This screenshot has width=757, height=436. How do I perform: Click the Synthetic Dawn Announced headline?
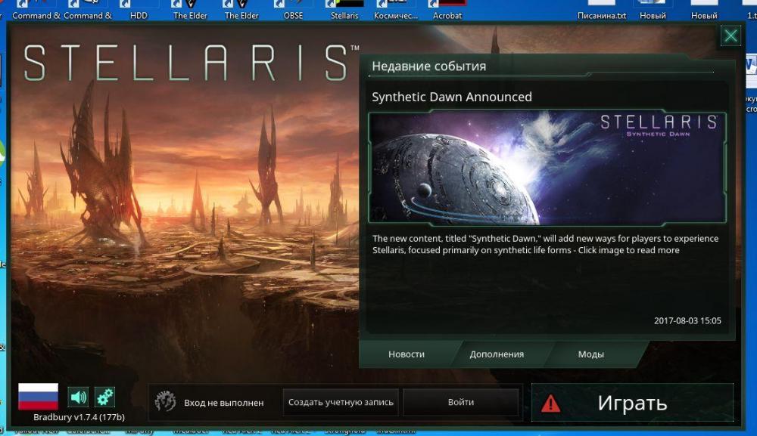click(452, 97)
